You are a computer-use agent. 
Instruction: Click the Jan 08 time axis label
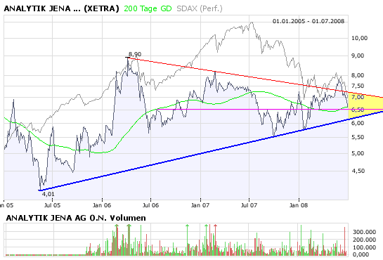click(x=299, y=205)
